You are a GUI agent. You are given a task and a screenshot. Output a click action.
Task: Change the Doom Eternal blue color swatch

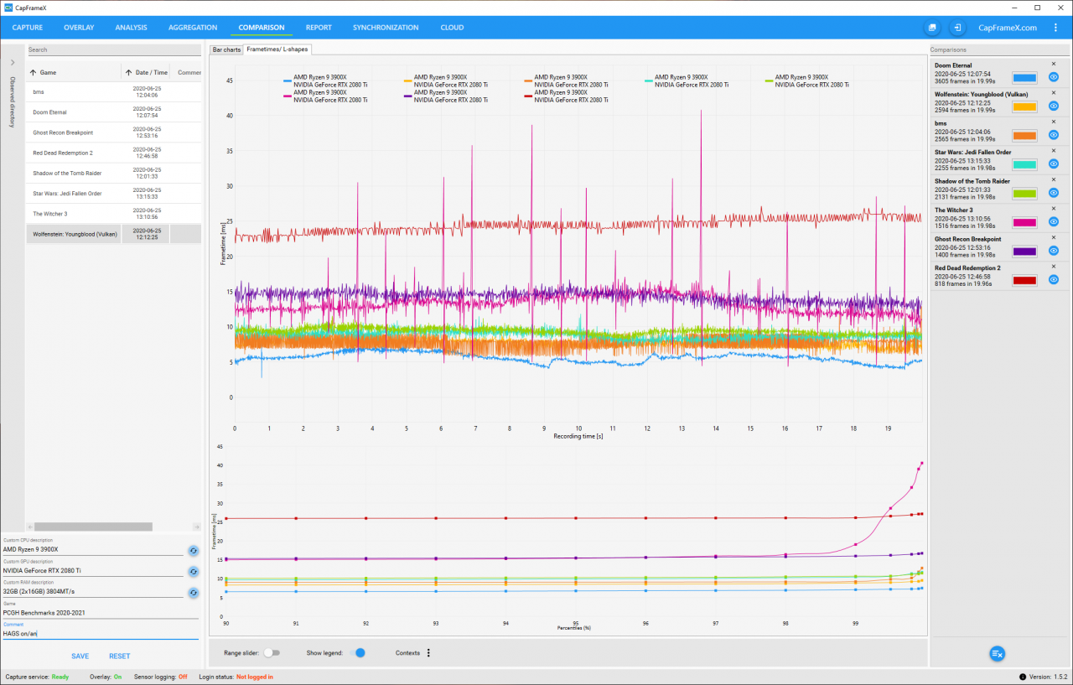(1025, 77)
